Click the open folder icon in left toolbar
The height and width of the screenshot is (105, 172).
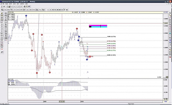pos(2,13)
